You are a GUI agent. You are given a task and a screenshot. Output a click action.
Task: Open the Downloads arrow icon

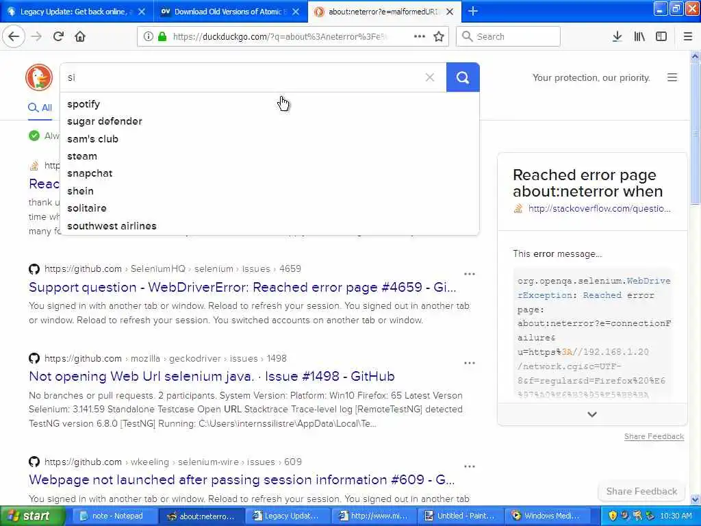point(617,36)
